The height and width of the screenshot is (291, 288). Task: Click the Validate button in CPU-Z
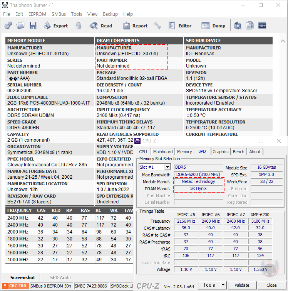[242, 285]
